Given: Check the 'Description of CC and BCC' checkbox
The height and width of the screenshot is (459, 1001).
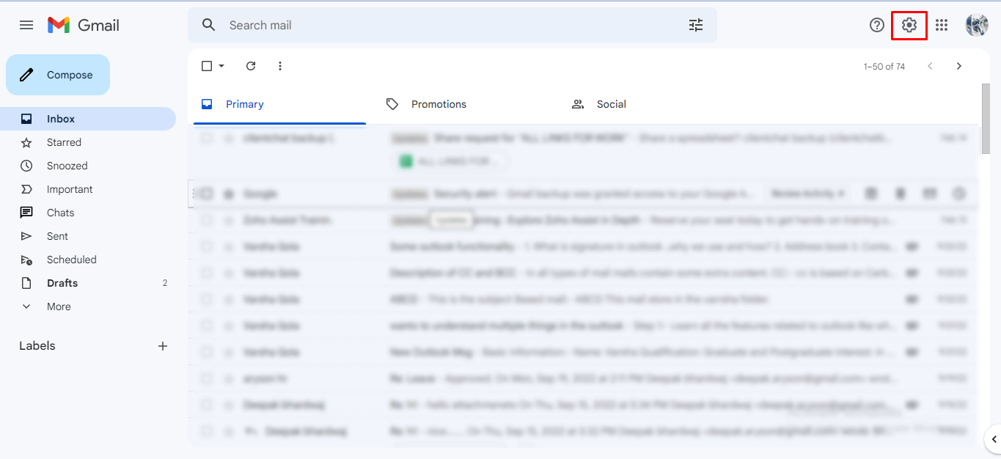Looking at the screenshot, I should [x=207, y=273].
